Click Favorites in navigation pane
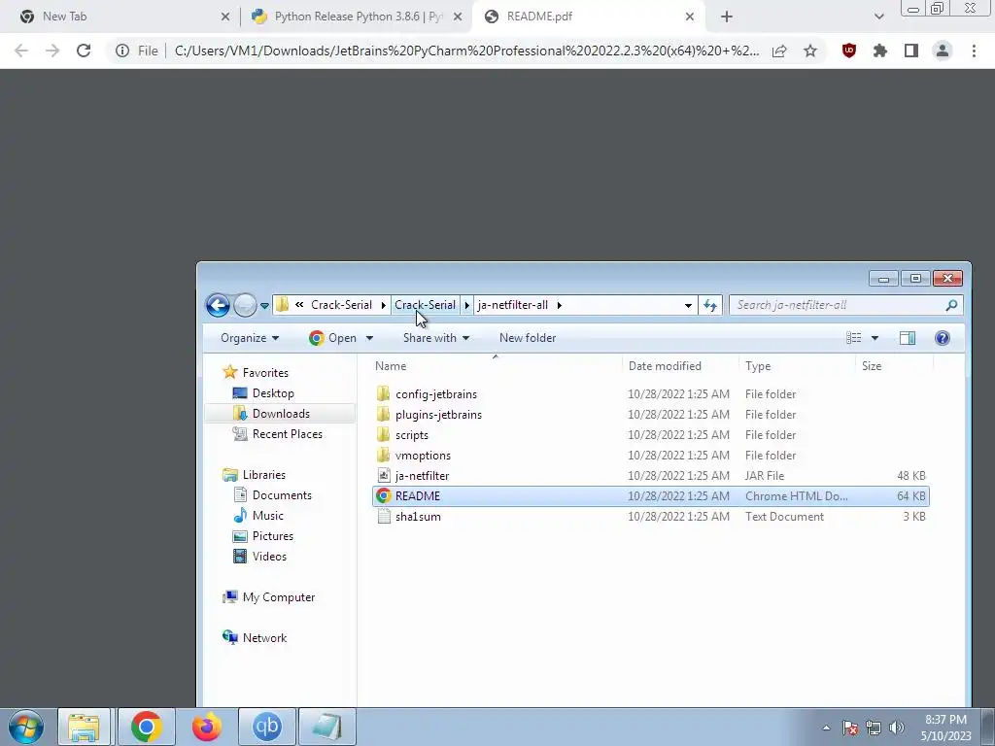Viewport: 995px width, 746px height. (x=265, y=373)
